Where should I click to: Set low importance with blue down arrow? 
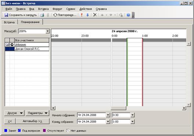tap(87, 15)
